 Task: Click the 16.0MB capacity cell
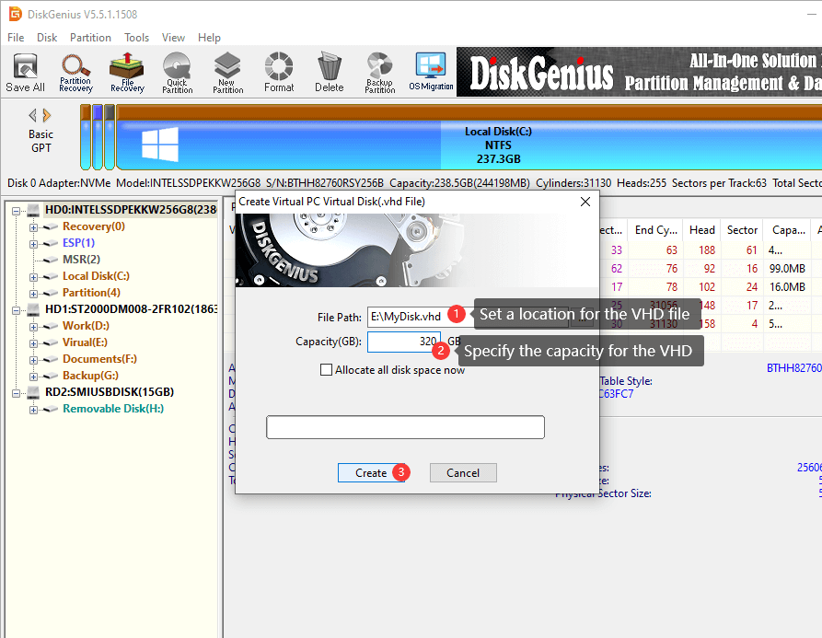[787, 286]
